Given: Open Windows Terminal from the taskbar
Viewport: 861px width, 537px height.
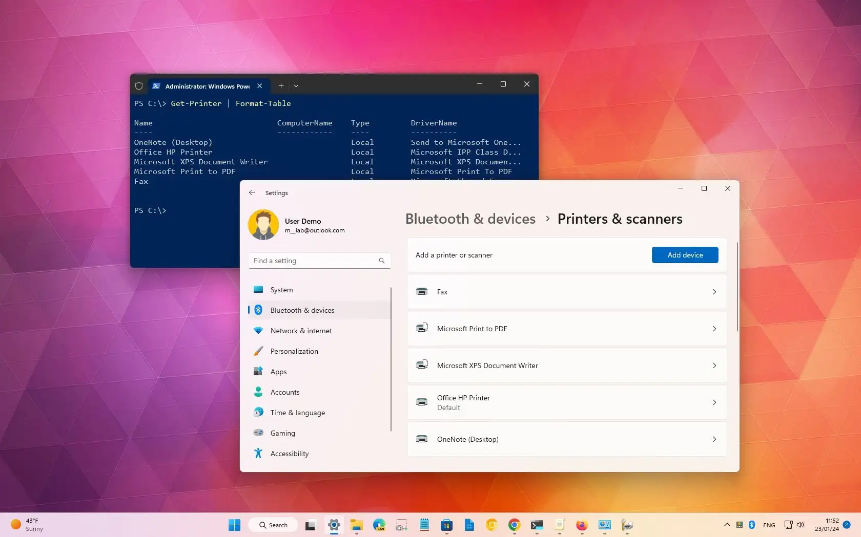Looking at the screenshot, I should [537, 525].
